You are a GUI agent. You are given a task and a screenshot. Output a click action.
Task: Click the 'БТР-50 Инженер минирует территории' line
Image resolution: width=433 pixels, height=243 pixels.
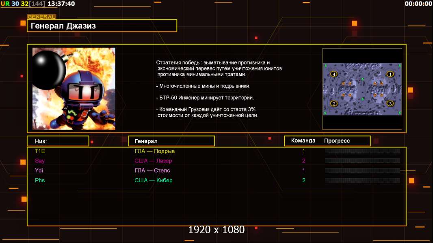205,98
